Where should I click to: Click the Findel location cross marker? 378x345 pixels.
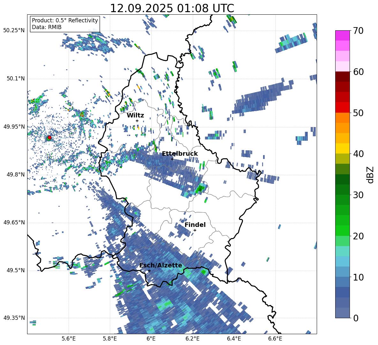[x=195, y=230]
